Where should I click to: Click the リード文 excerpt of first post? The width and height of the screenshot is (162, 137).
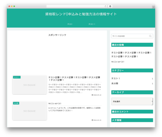tap(75, 88)
